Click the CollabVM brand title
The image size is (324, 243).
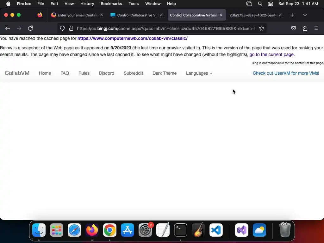[x=17, y=73]
